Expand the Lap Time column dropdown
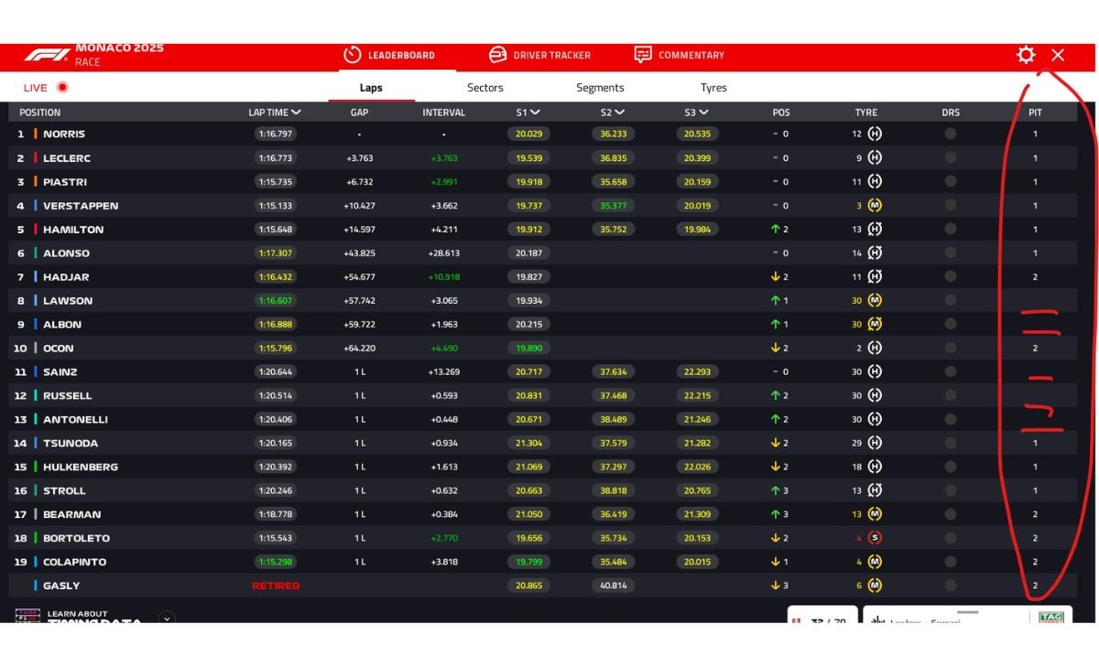Viewport: 1099px width, 667px height. pyautogui.click(x=296, y=113)
